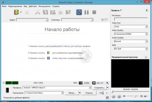Click the Pause conversion button

click(x=87, y=12)
